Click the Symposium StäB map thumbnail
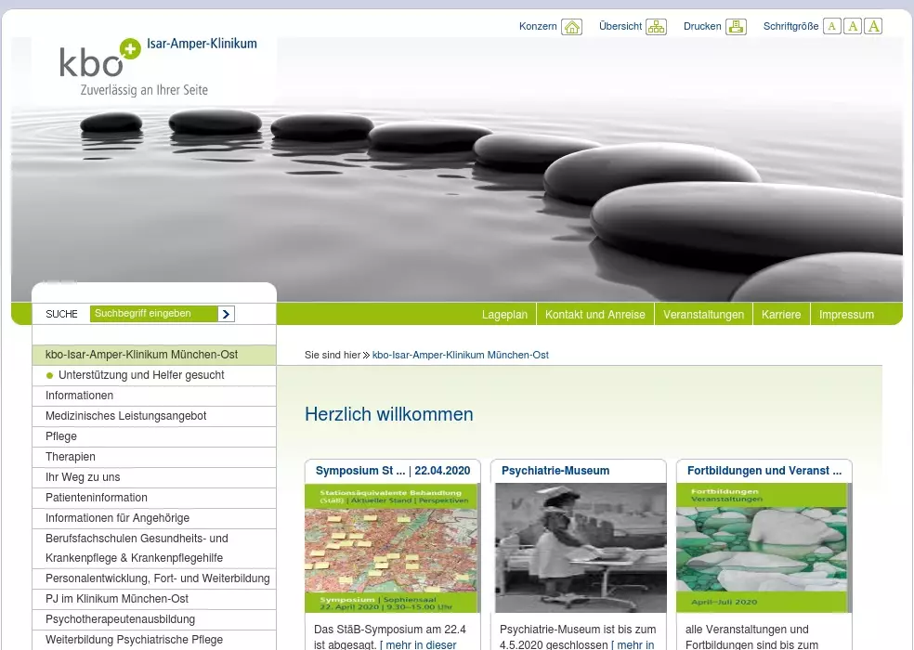The image size is (914, 650). (392, 547)
